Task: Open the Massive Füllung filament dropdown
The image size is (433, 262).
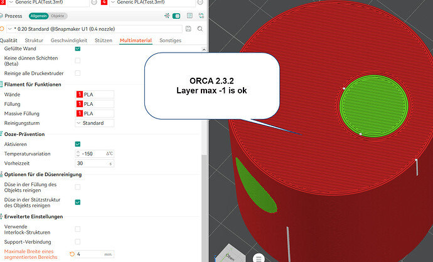Action: [94, 113]
